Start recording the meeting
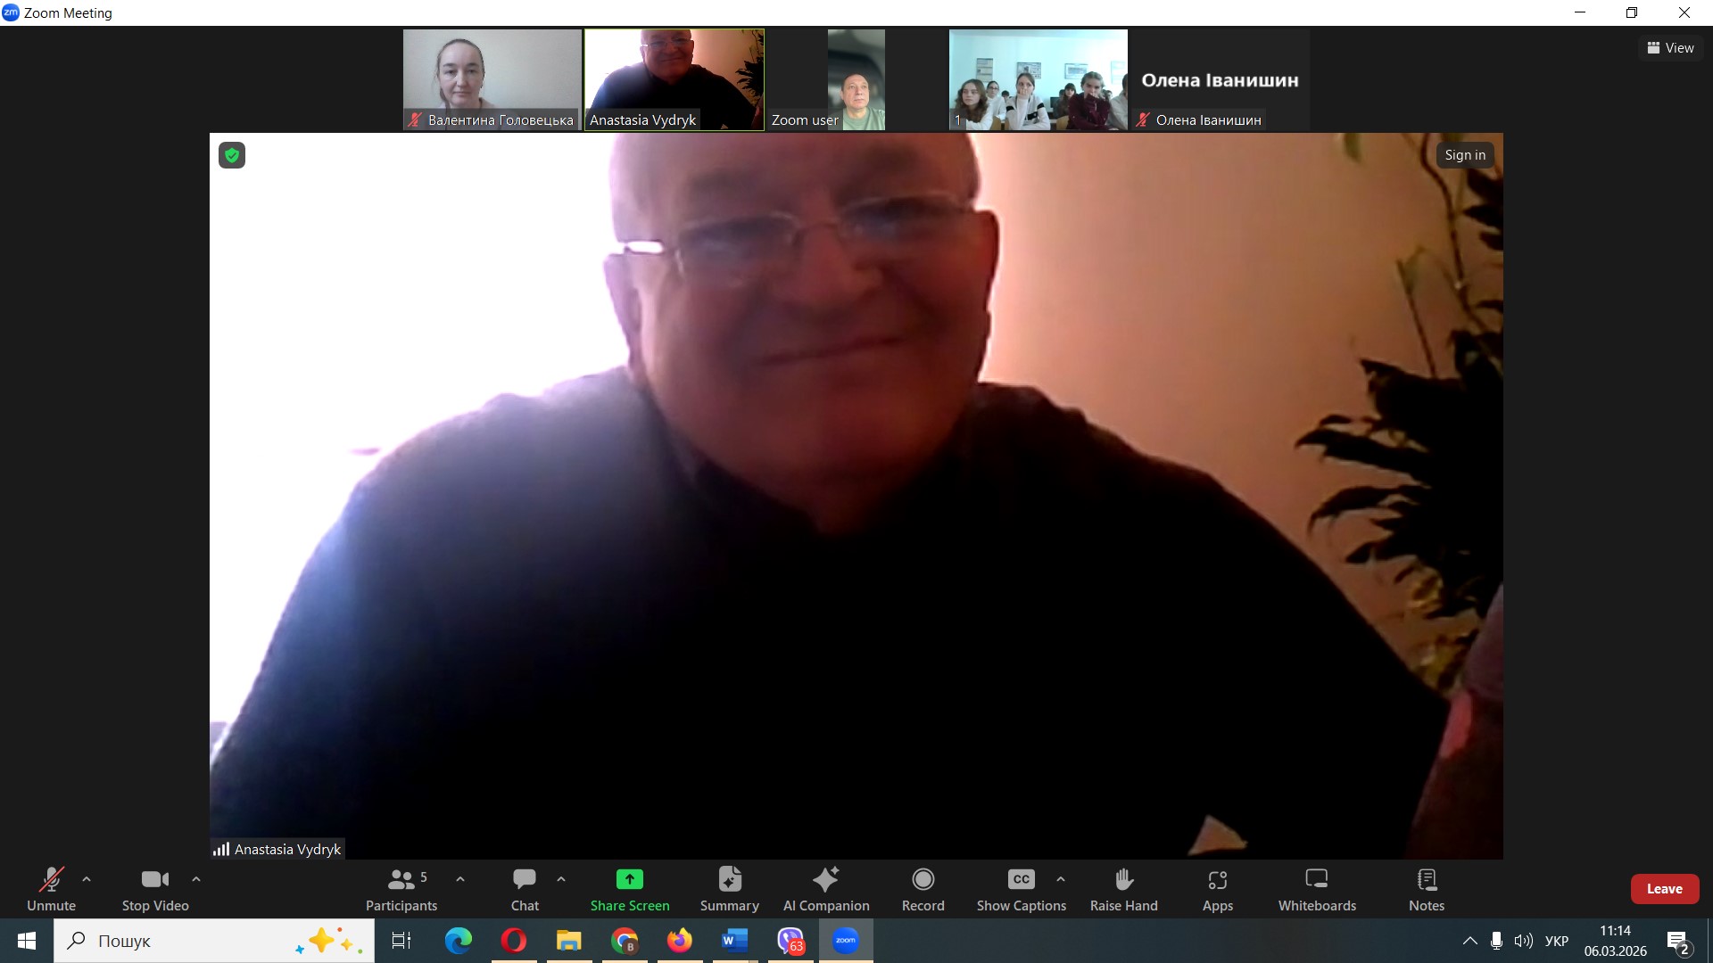 coord(923,889)
